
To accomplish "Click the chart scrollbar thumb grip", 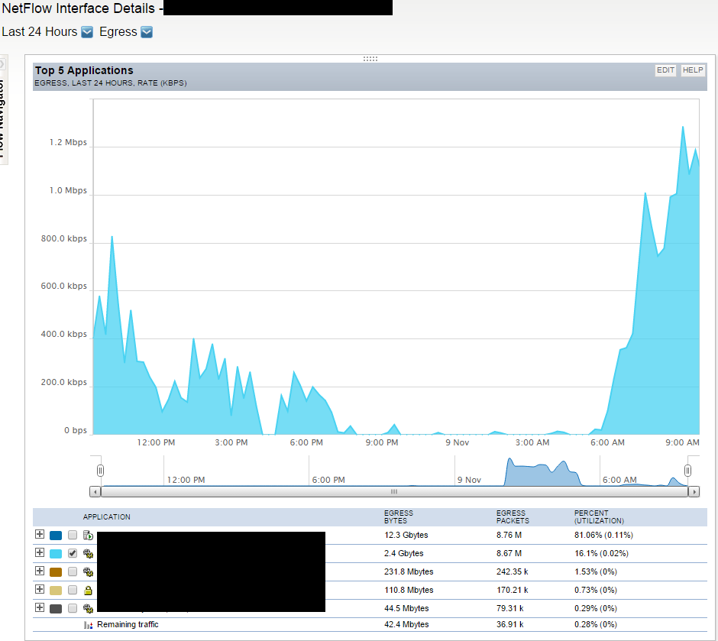I will tap(394, 492).
